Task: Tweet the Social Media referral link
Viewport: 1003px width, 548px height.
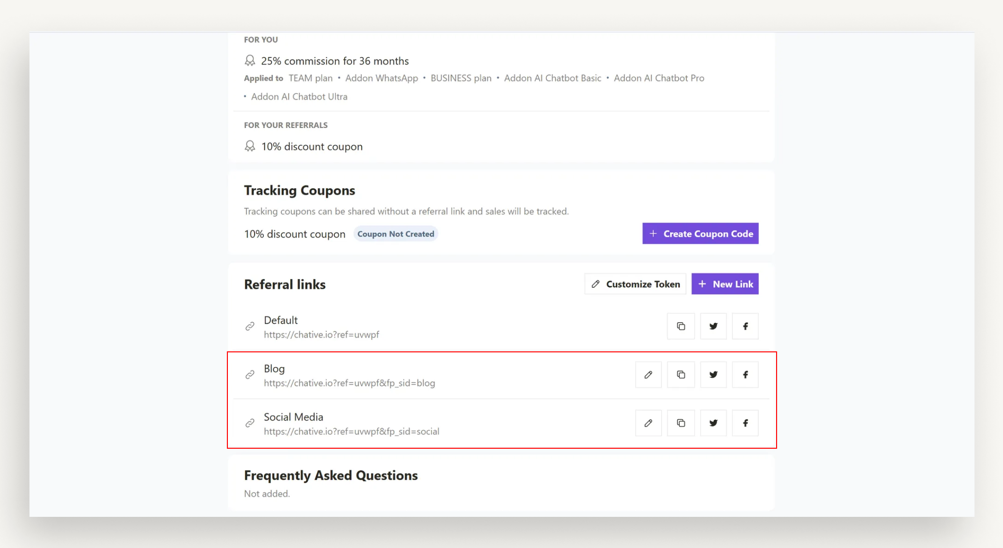Action: [713, 423]
